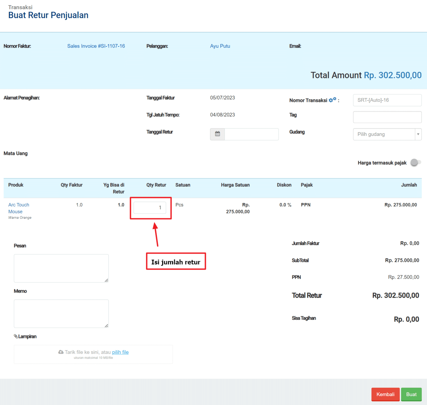
Task: Open customer Ayu Putu link
Action: coord(220,46)
